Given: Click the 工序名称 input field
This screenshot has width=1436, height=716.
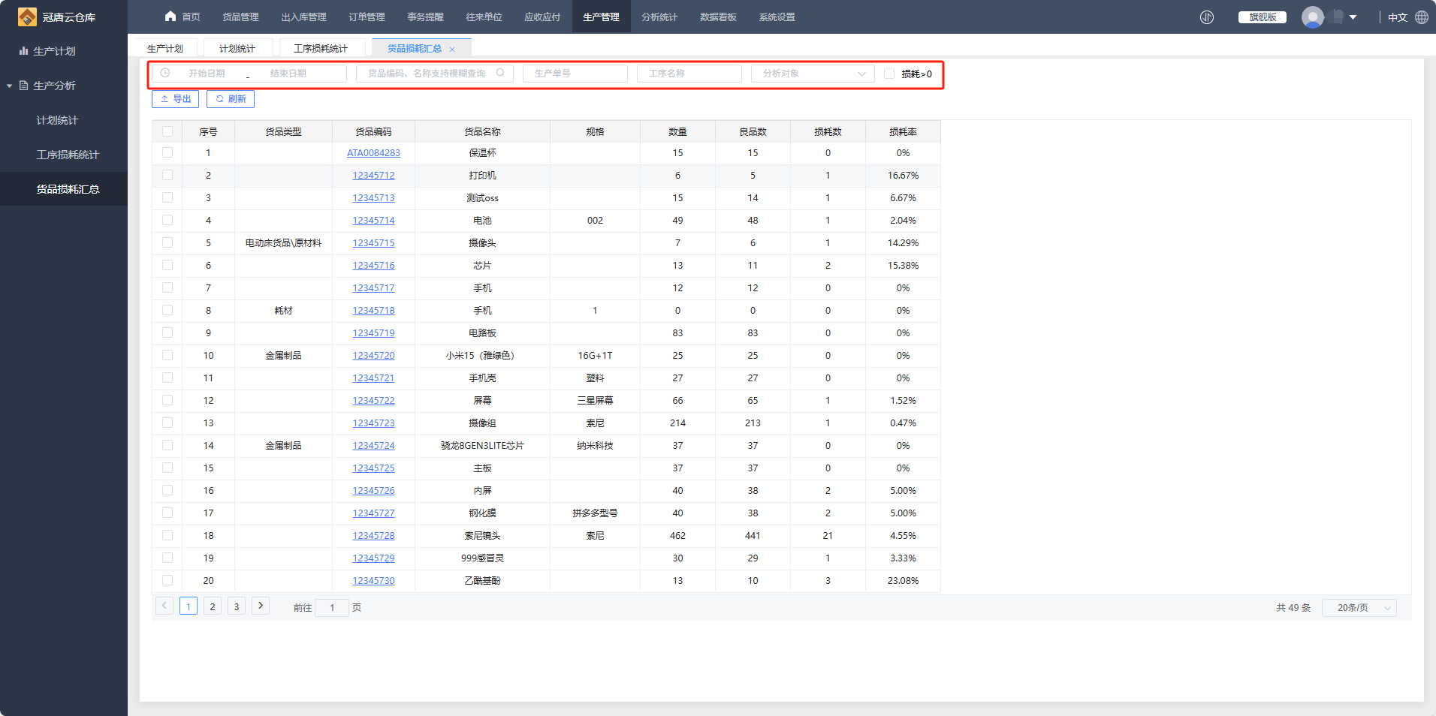Looking at the screenshot, I should pos(689,74).
